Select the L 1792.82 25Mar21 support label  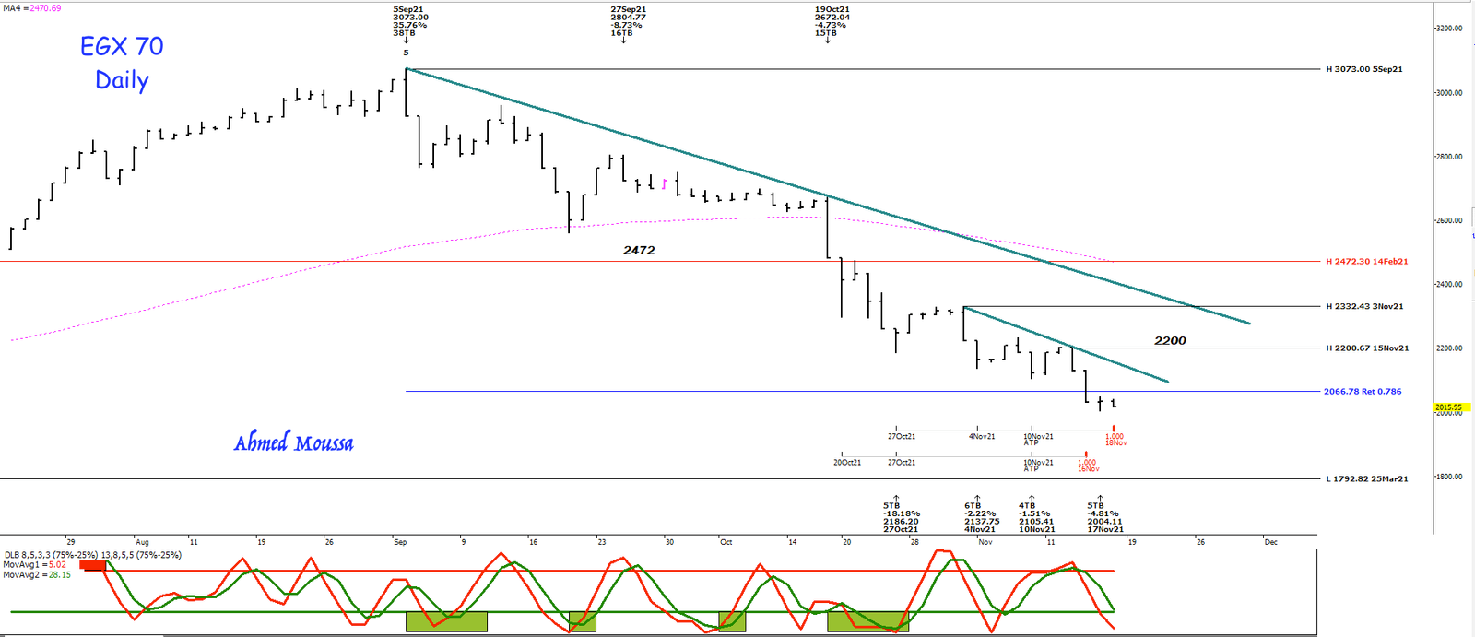[1366, 479]
